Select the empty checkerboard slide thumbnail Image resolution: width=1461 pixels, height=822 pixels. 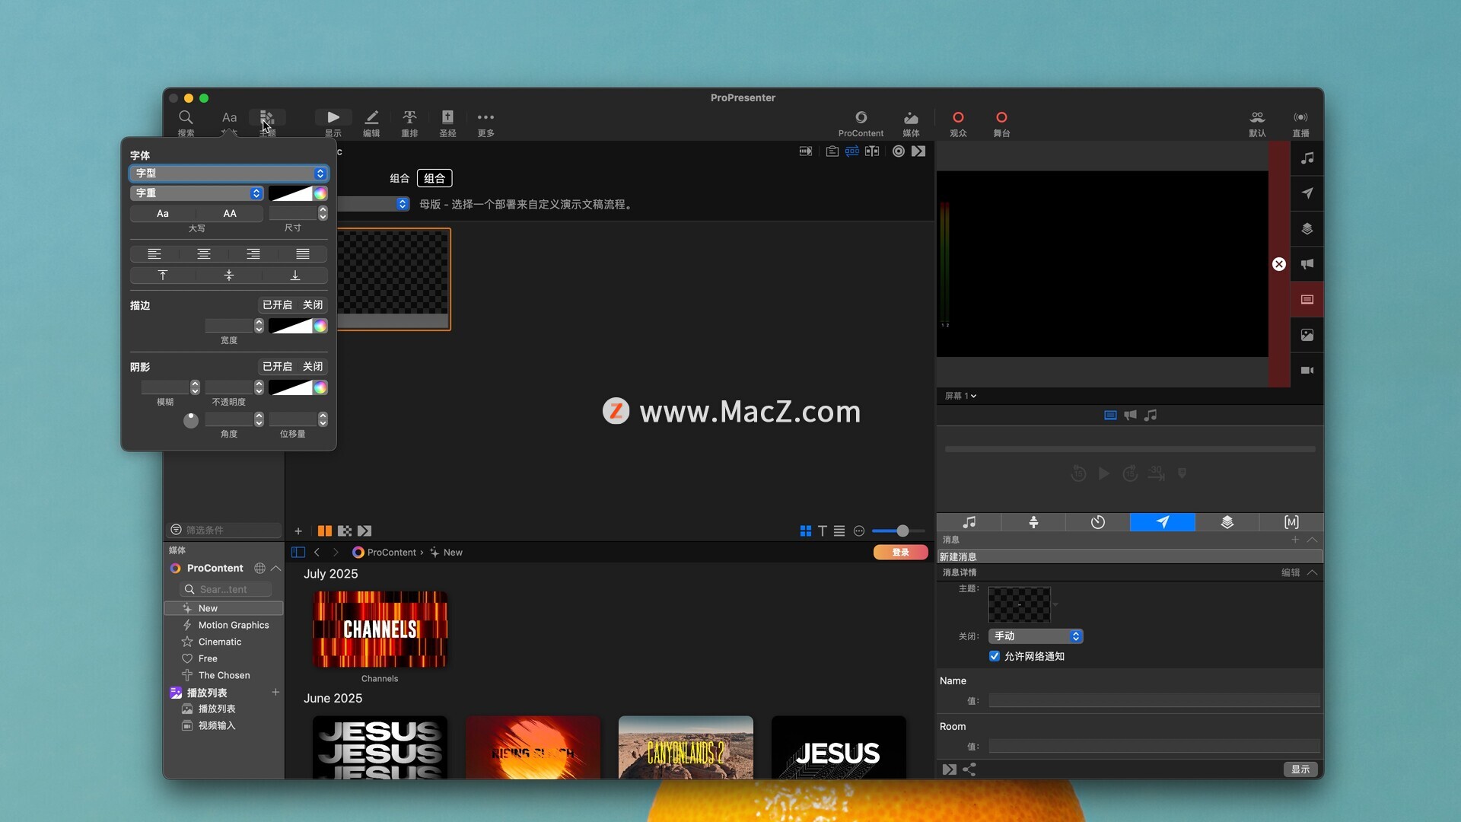click(x=393, y=279)
